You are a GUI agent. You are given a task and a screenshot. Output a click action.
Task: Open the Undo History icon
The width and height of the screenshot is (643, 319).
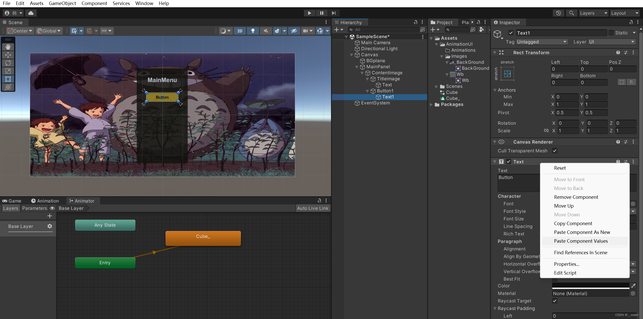[x=559, y=13]
